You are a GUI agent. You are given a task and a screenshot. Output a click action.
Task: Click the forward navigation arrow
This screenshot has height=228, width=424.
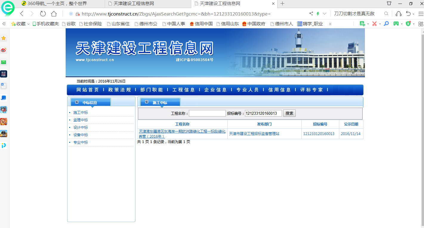tap(32, 14)
